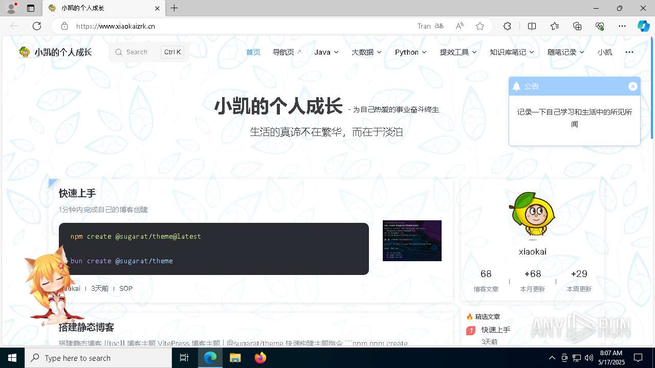Open a new browser tab
655x368 pixels.
(x=174, y=8)
